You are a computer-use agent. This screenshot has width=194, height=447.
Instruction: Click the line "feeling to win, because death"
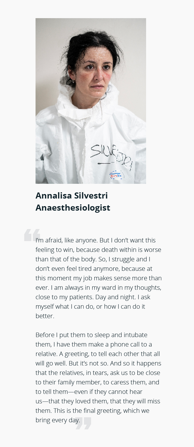tap(98, 250)
